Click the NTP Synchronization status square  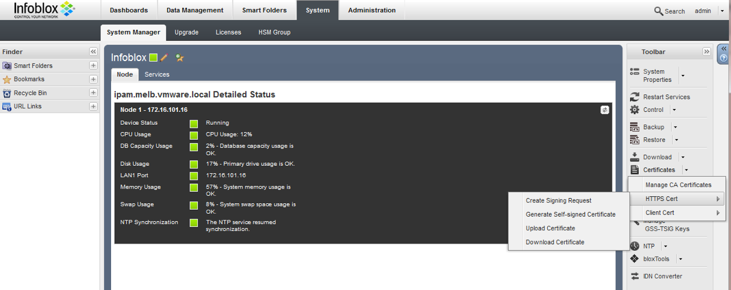[x=194, y=223]
